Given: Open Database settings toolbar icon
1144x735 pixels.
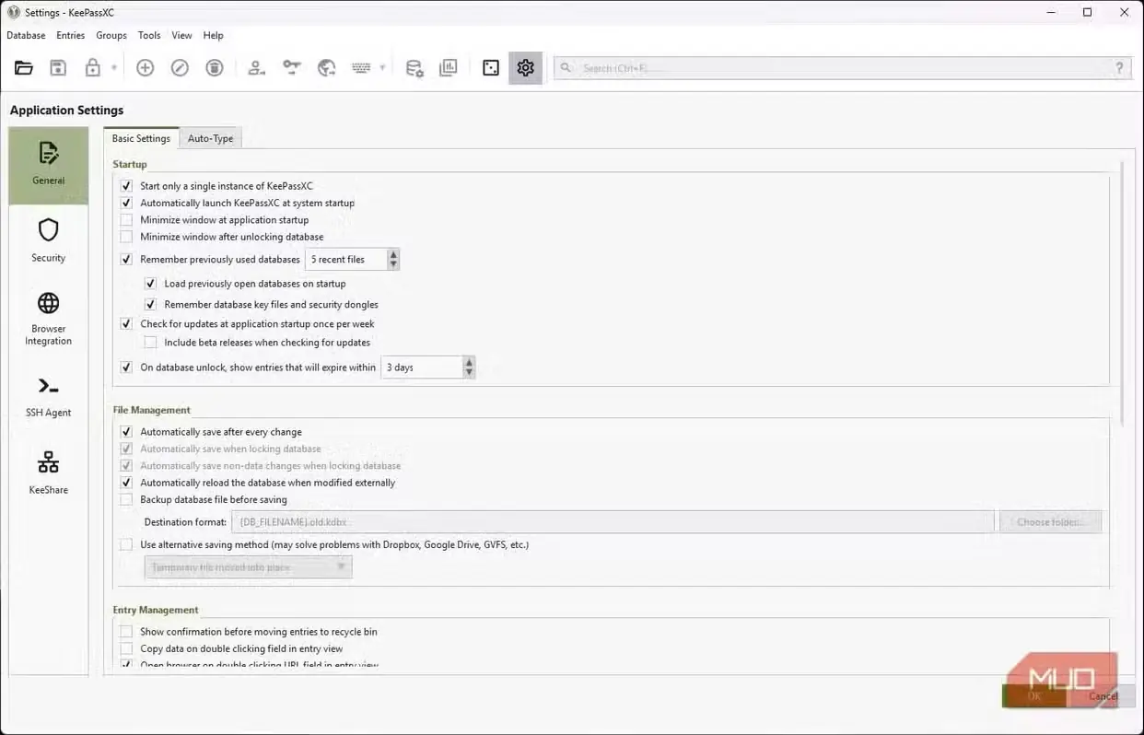Looking at the screenshot, I should point(414,68).
